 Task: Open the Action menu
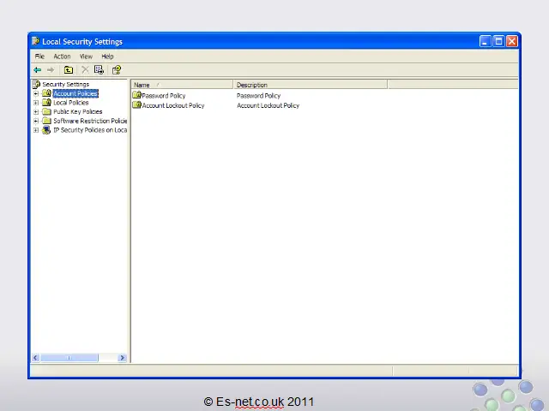62,57
